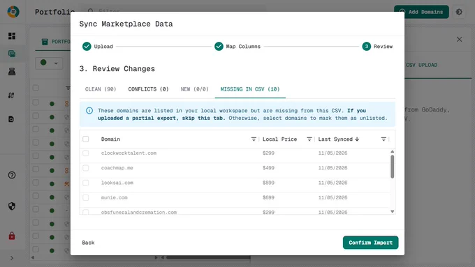
Task: Click coachmap.me domain text
Action: coord(117,168)
